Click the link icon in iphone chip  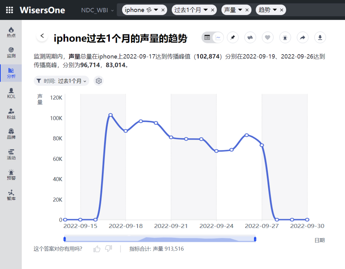(149, 10)
